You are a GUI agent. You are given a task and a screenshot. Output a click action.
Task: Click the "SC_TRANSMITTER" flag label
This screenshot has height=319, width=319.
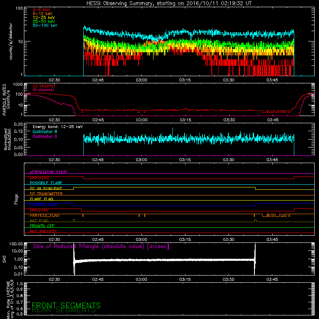[x=46, y=194]
